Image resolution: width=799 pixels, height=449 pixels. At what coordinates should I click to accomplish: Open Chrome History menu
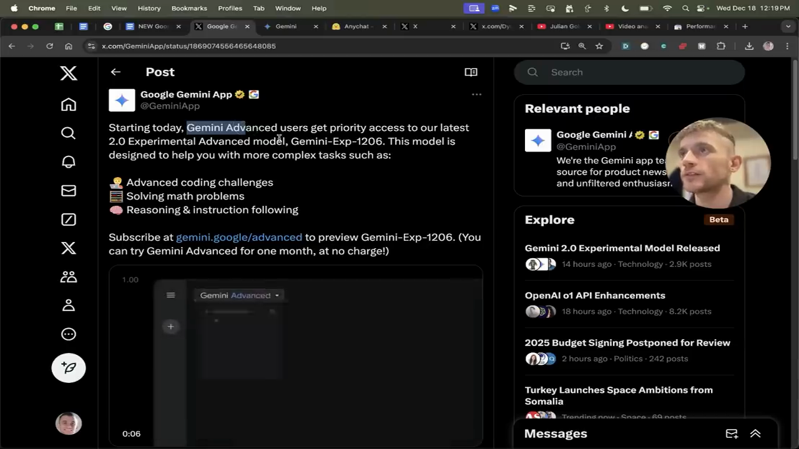(149, 8)
